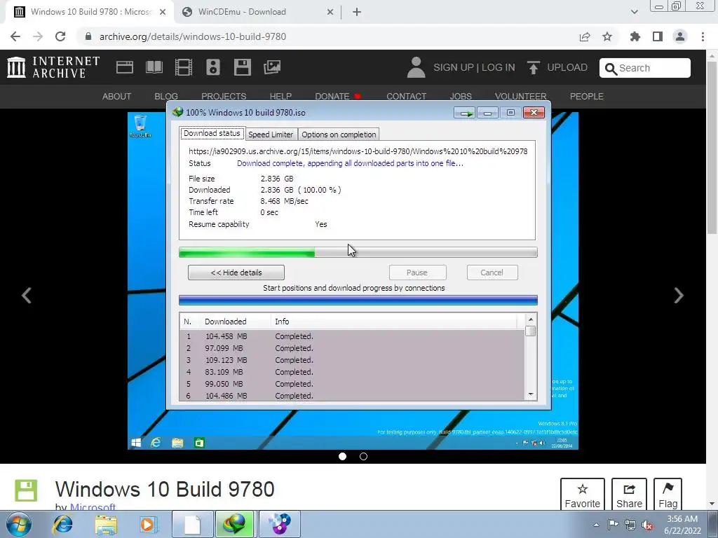Toggle the Chrome side panel icon
Screen dimensions: 718x538
click(658, 36)
